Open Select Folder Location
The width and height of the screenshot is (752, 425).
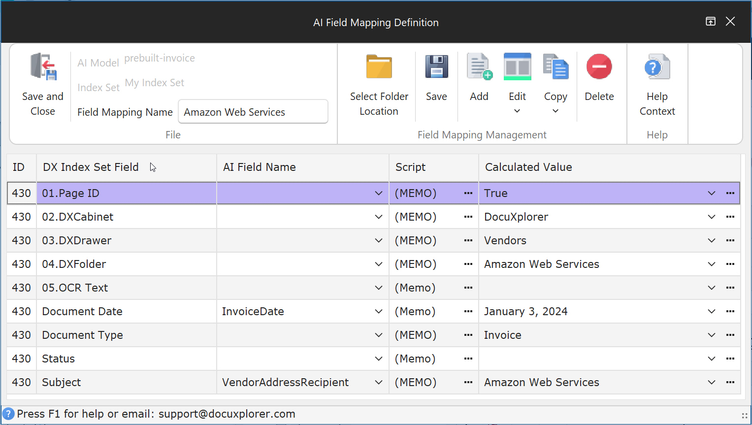click(379, 67)
